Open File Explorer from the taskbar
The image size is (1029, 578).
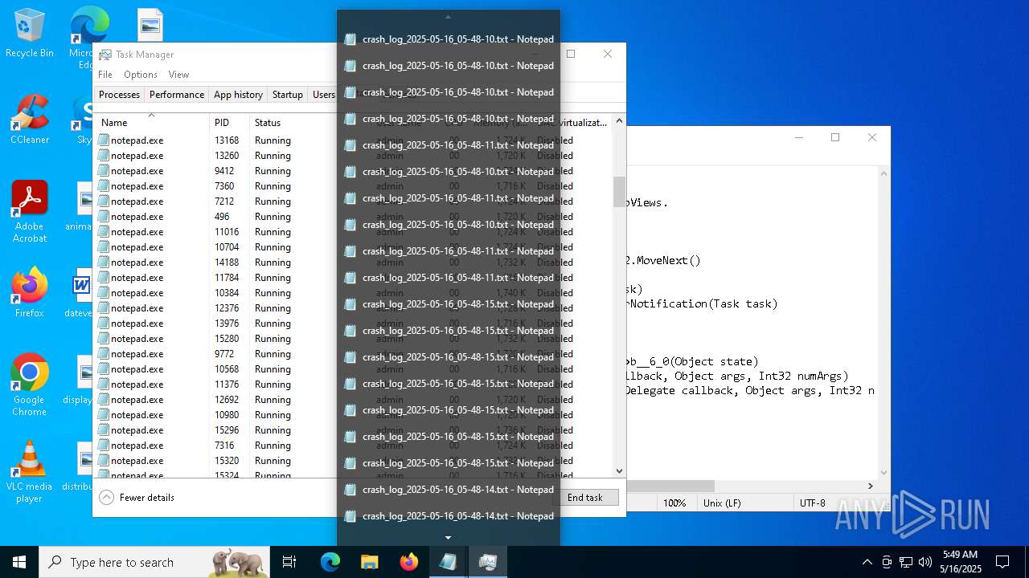click(369, 562)
